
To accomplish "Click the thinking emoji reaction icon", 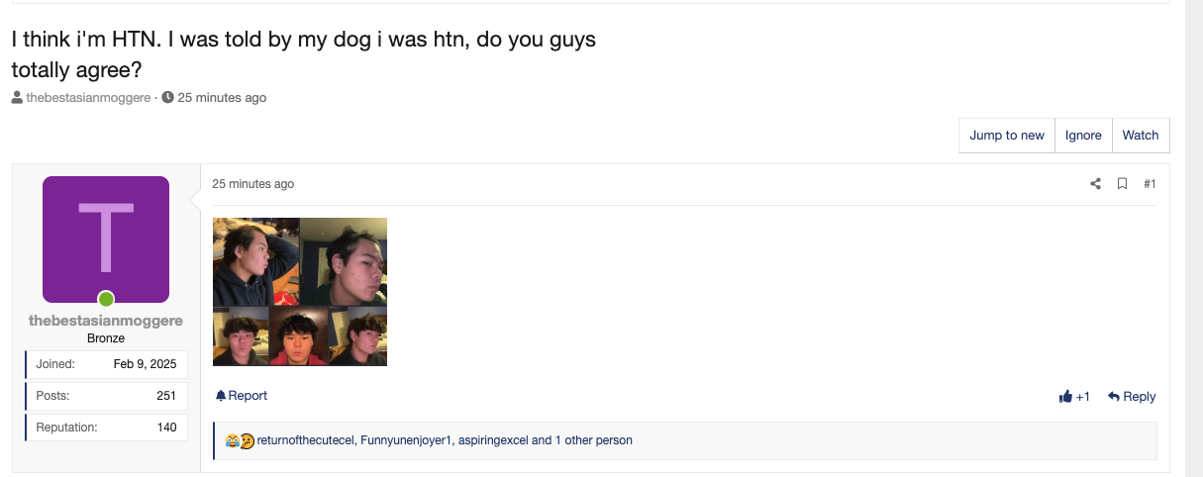I will point(247,440).
